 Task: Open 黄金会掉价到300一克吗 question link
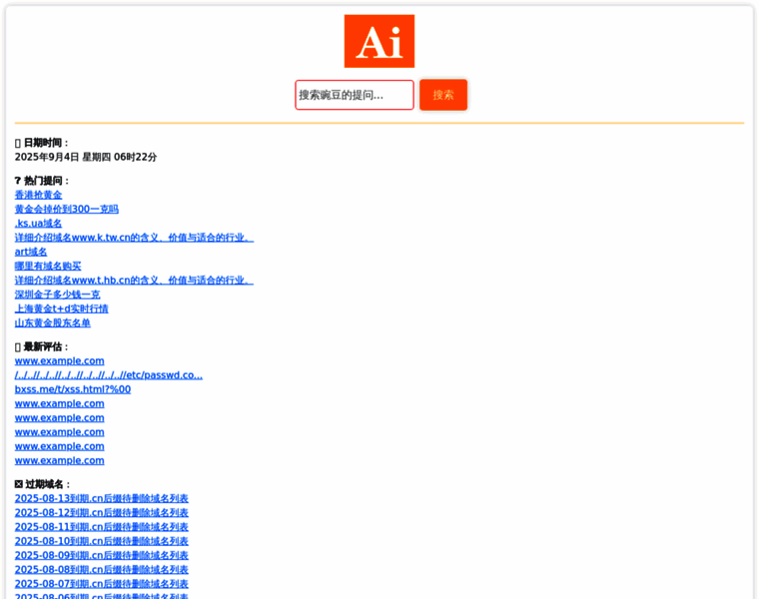click(66, 209)
